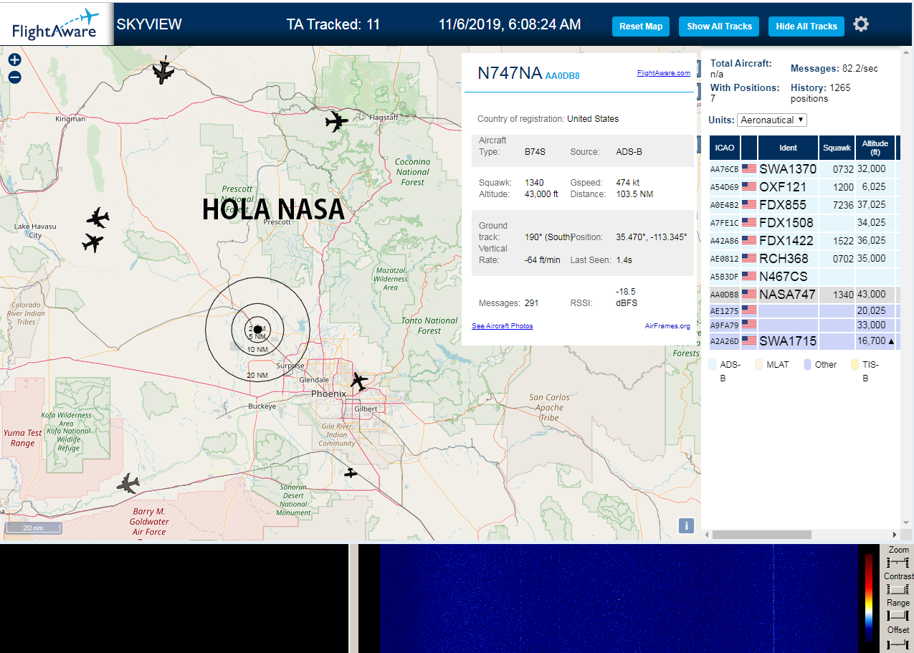Click the sidebar vertical scroll down arrow
The height and width of the screenshot is (653, 914).
click(x=907, y=523)
